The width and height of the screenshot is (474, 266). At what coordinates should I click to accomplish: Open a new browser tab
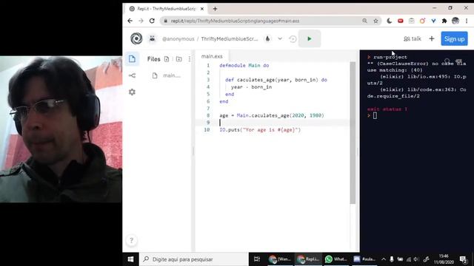pyautogui.click(x=215, y=9)
